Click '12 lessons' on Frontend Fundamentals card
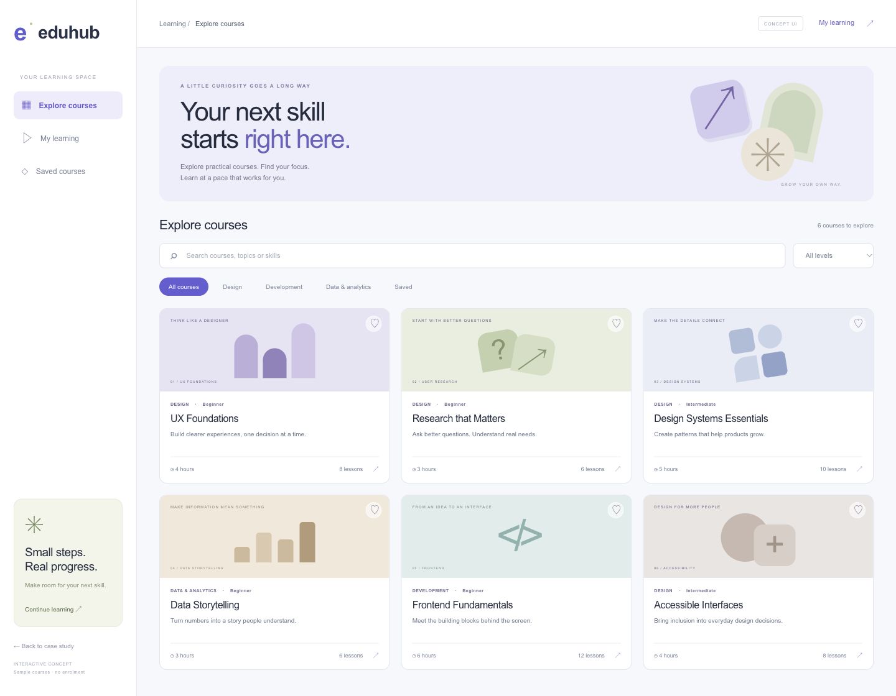Screen dimensions: 896x696 click(591, 656)
